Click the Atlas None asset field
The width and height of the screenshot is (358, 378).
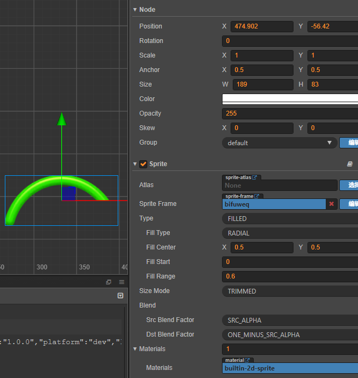[280, 186]
